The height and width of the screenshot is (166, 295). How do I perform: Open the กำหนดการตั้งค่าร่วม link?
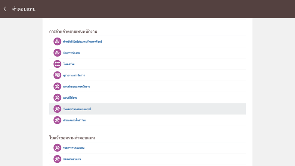coord(74,121)
